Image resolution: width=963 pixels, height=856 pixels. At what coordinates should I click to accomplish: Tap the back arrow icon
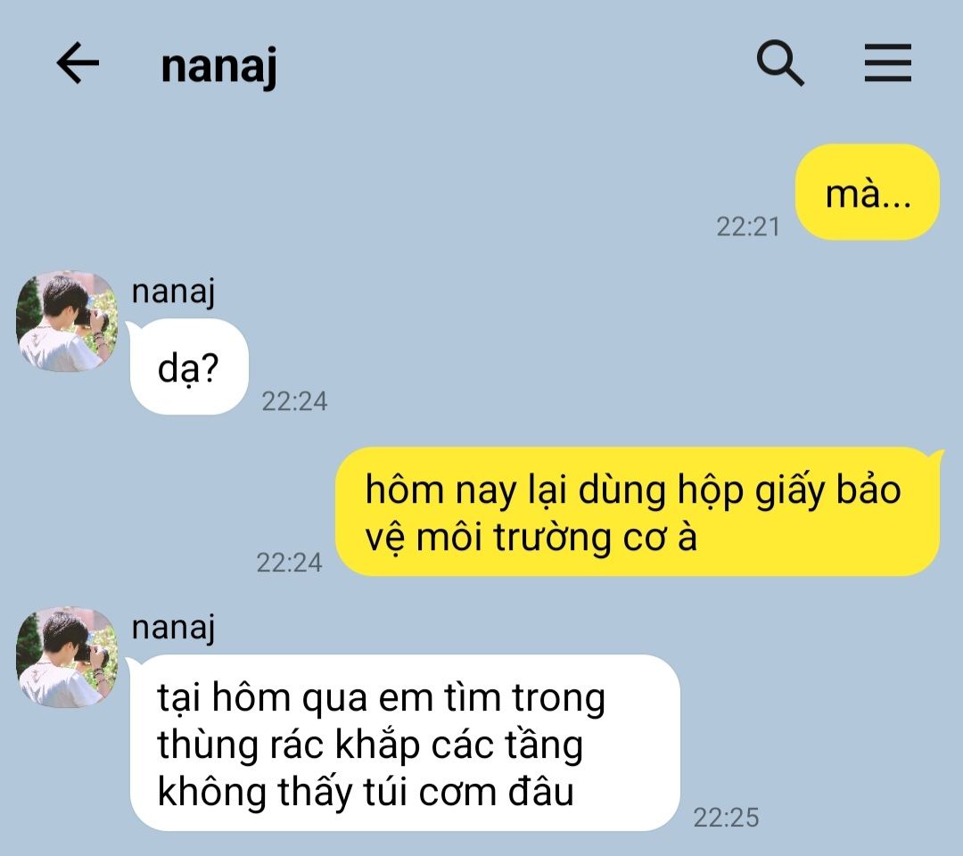click(x=78, y=62)
